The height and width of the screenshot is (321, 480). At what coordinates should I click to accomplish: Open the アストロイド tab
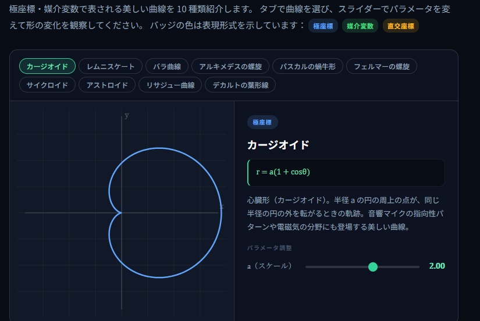107,85
